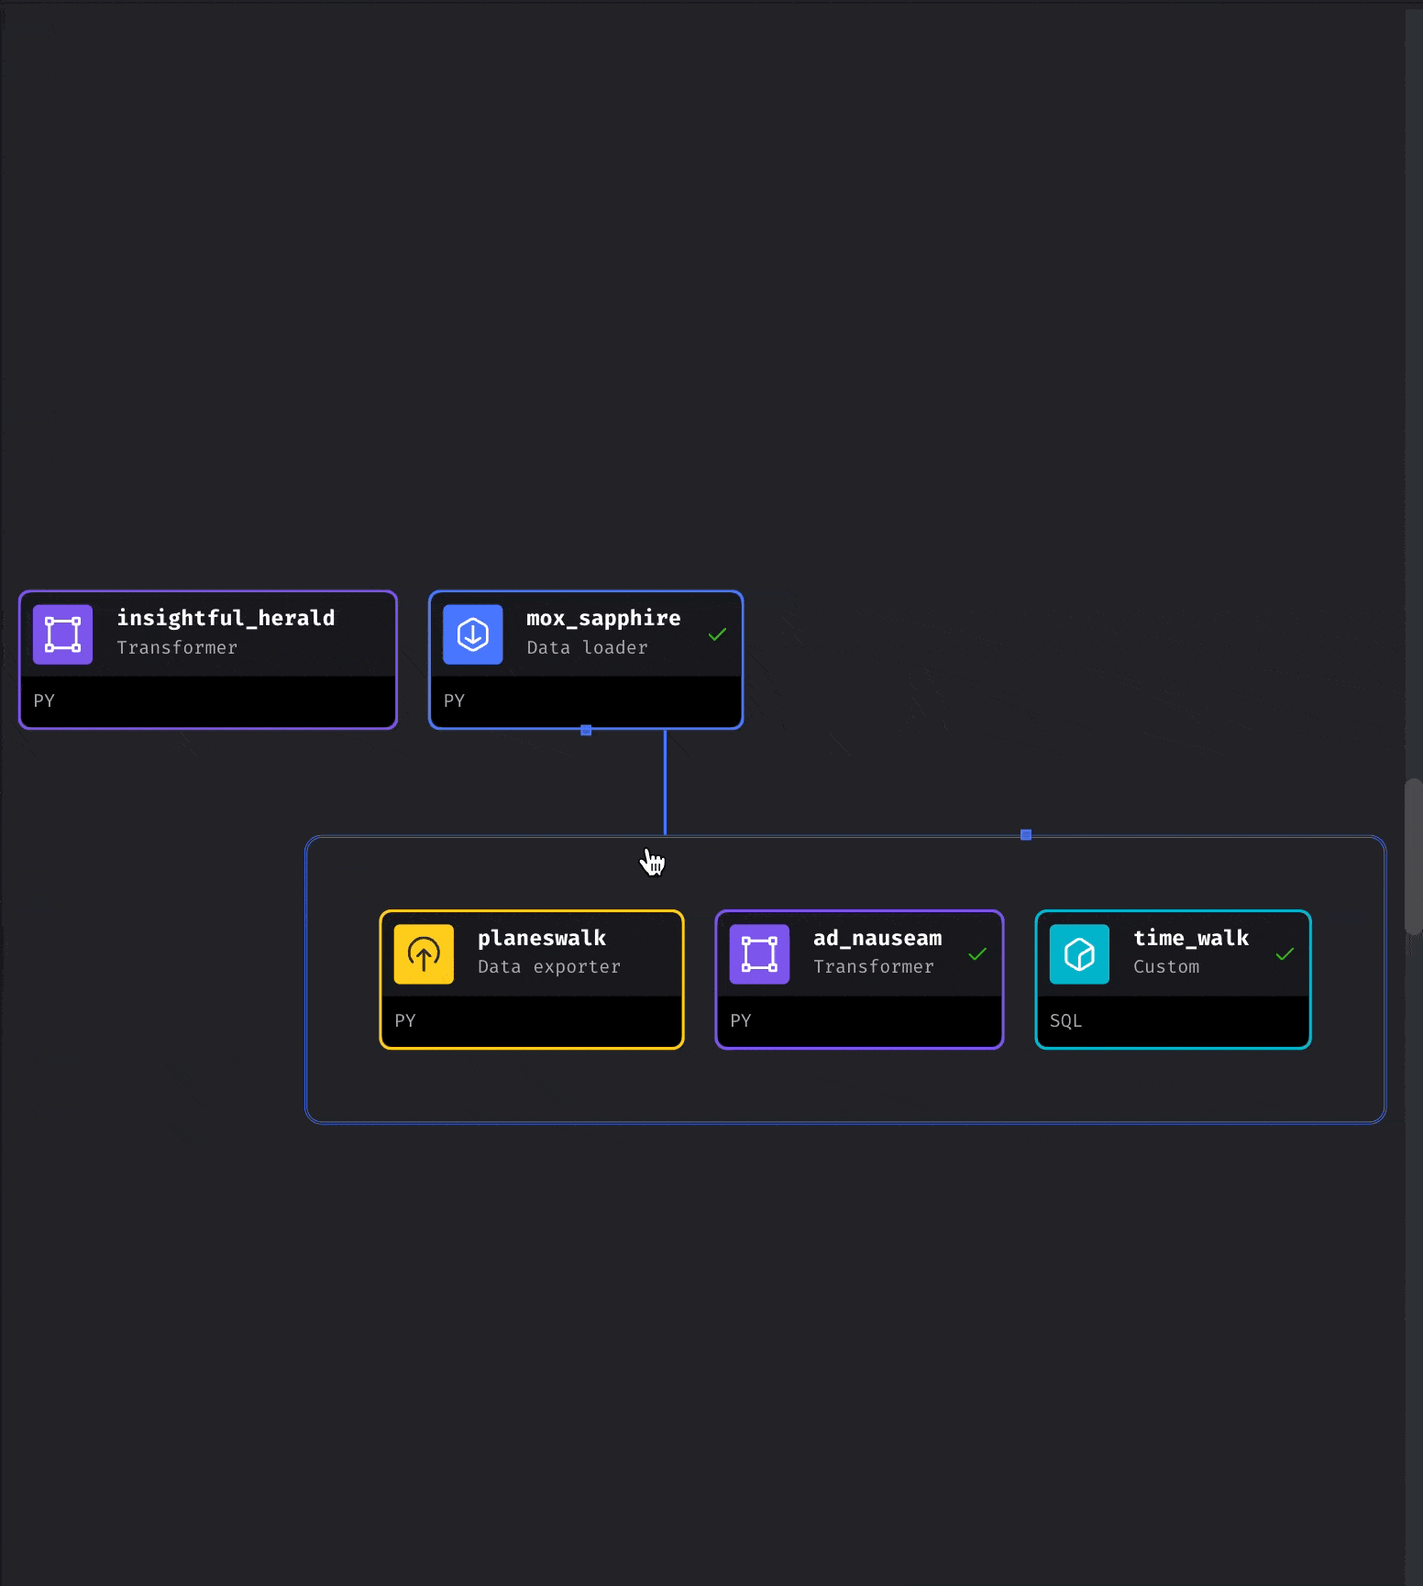Screen dimensions: 1423x1586
Task: Click the port handle on the group box top edge
Action: coord(1026,835)
